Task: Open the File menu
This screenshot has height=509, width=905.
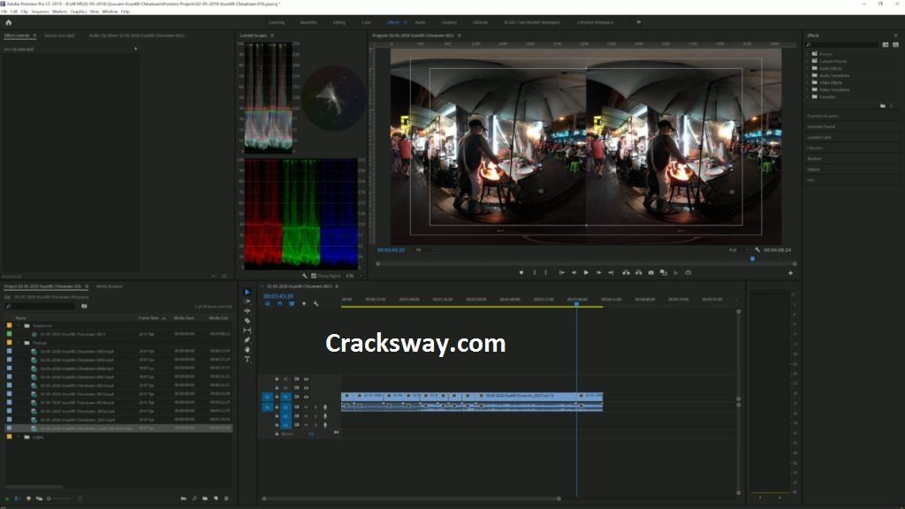Action: tap(4, 11)
